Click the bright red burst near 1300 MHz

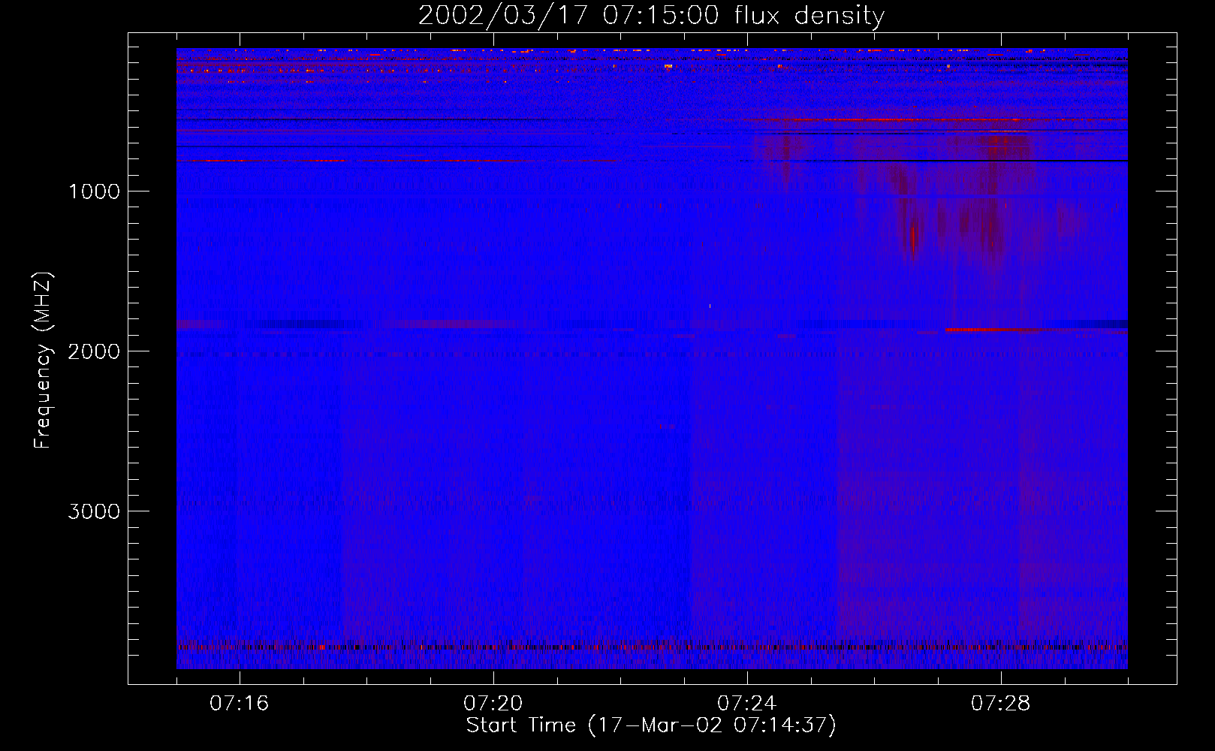pos(913,240)
